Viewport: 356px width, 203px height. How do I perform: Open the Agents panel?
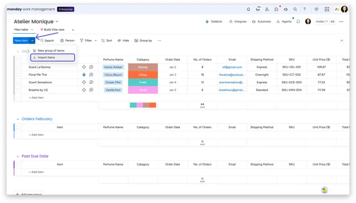coord(284,22)
